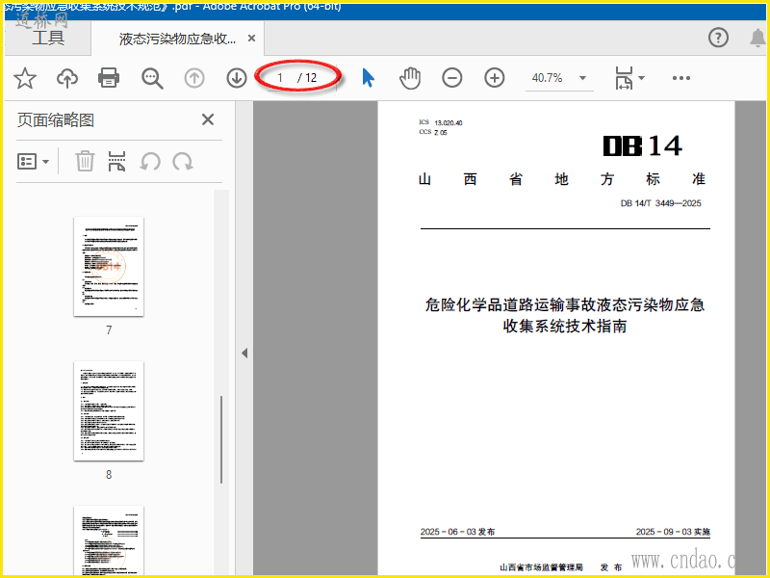Switch to the 工具 tab
This screenshot has width=770, height=578.
[47, 38]
